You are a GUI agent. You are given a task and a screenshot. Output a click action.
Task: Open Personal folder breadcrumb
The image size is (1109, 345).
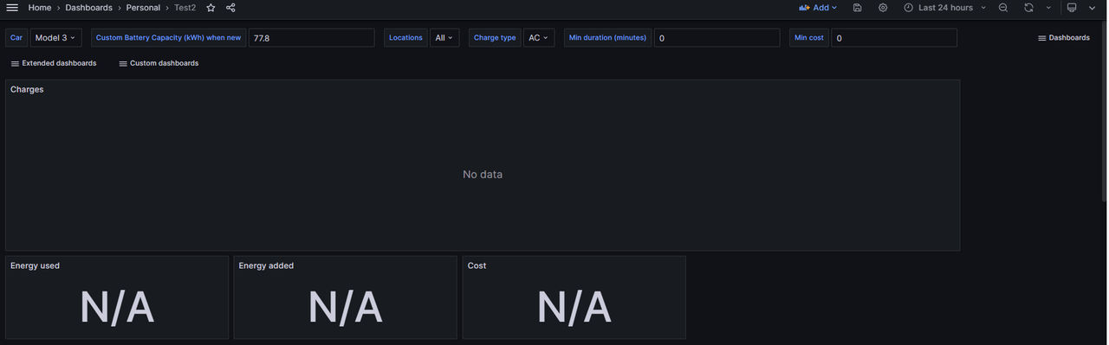[x=143, y=8]
